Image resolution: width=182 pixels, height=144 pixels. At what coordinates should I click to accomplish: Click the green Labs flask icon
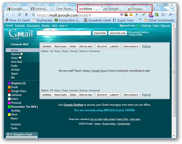click(138, 26)
